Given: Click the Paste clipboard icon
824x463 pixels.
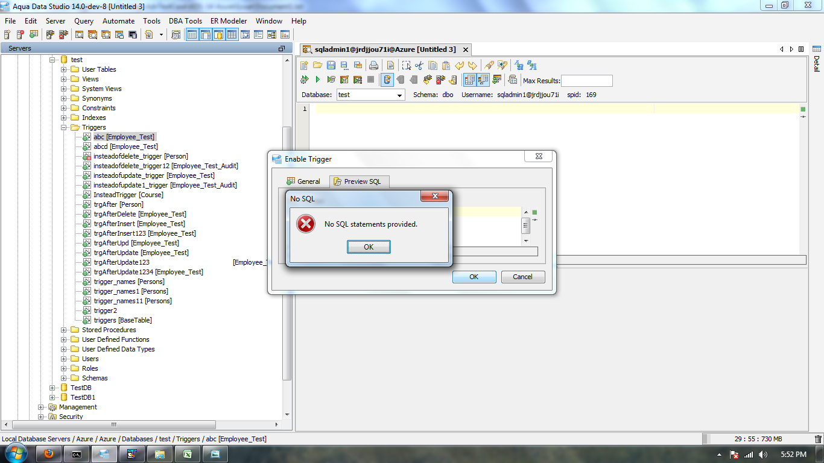Looking at the screenshot, I should point(446,65).
